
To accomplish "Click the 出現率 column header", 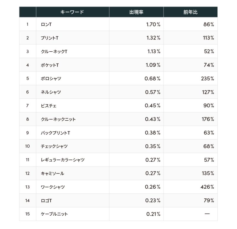I will pos(136,12).
